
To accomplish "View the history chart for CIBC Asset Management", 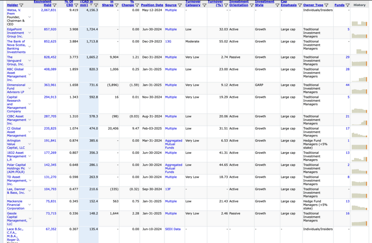I will [359, 123].
